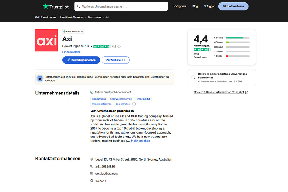Click the star rating next to Bewertungen
Screen dimensions: 288x192
pyautogui.click(x=102, y=46)
